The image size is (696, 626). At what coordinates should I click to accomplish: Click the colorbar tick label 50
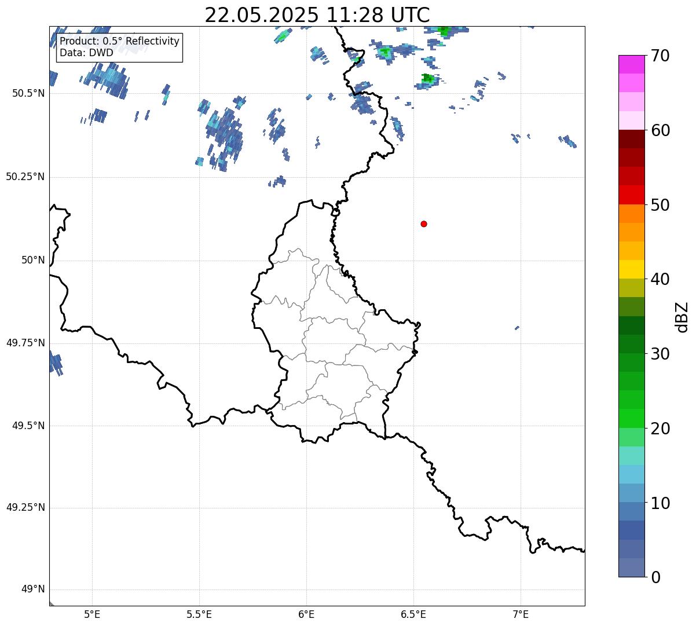tap(660, 205)
